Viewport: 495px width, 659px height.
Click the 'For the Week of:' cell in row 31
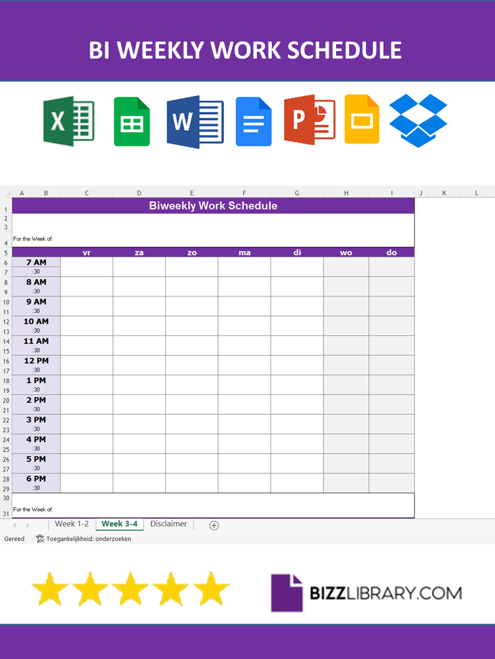click(x=33, y=510)
